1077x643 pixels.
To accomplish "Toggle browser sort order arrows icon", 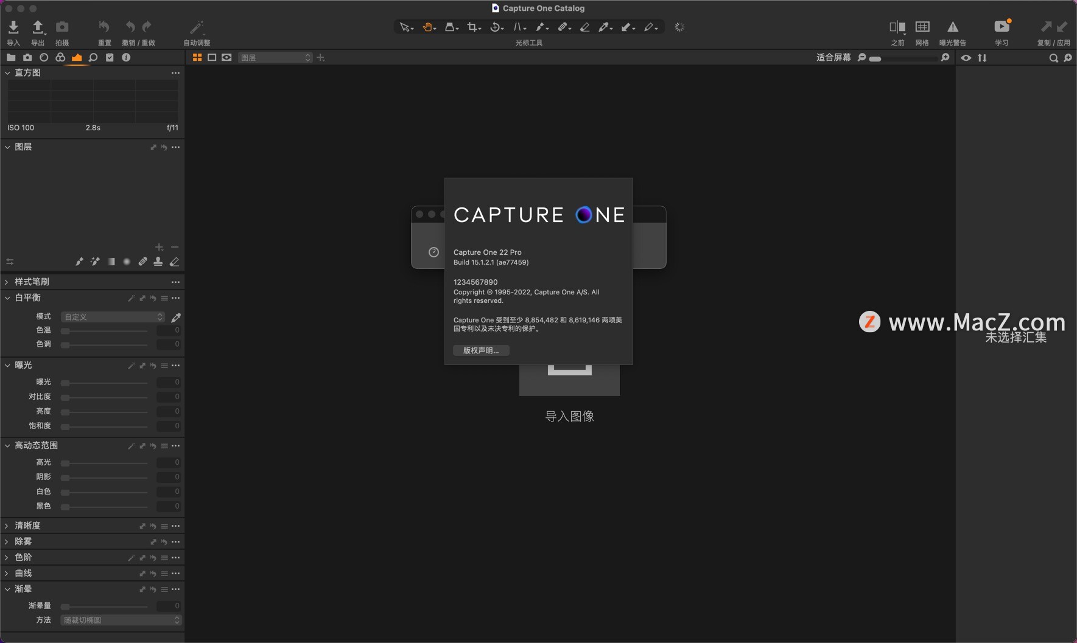I will (x=982, y=58).
